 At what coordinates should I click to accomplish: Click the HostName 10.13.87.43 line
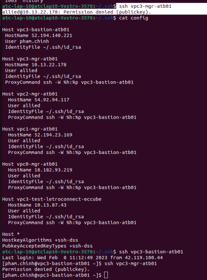(37, 205)
